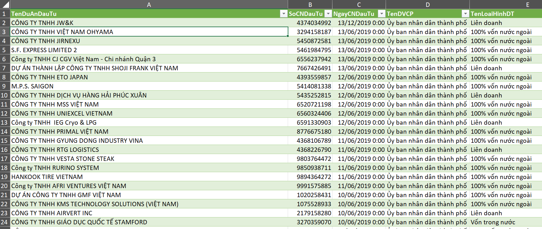Select row 1 header
Viewport: 542px width, 229px height.
5,14
